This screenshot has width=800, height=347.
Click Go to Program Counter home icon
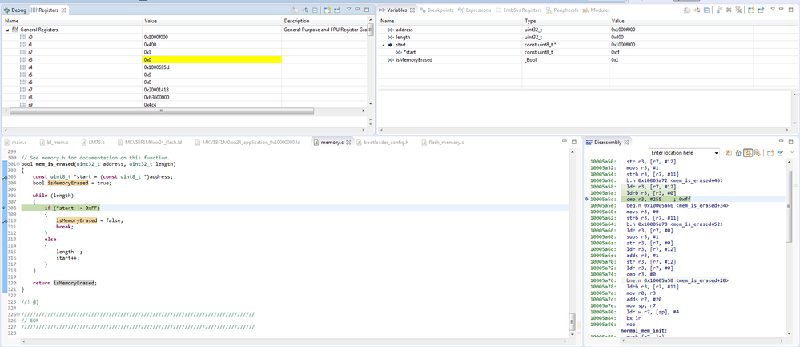[738, 153]
